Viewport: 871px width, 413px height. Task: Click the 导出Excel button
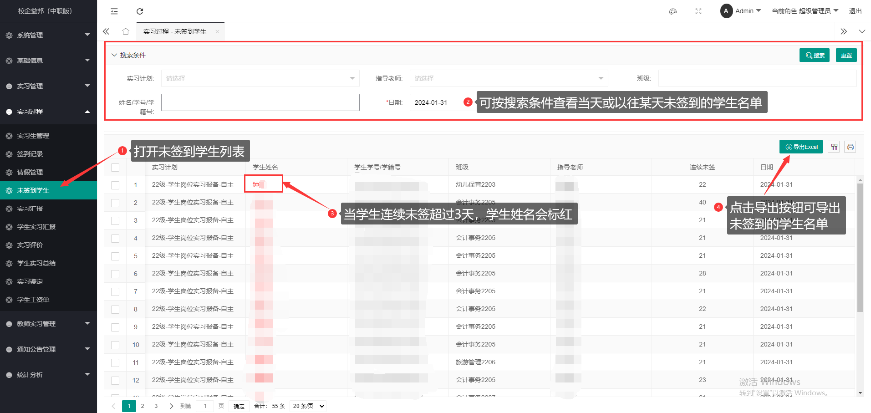(x=801, y=147)
